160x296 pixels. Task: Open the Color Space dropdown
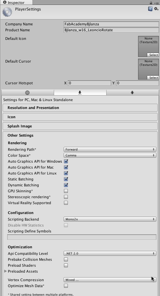pos(110,155)
